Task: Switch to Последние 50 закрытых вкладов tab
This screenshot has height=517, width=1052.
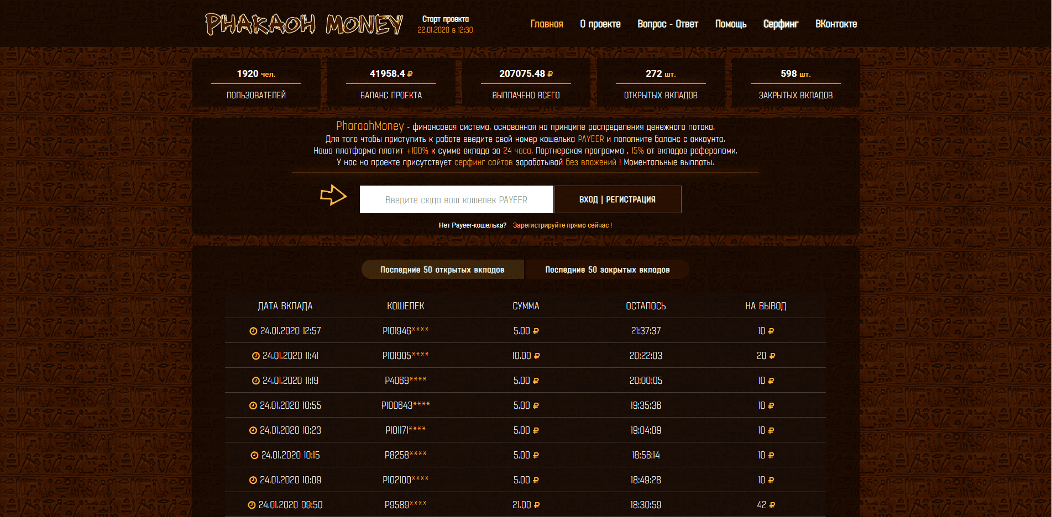Action: coord(607,270)
